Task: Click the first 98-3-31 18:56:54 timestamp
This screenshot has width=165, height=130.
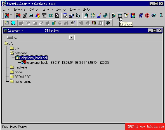Action: (x=62, y=63)
